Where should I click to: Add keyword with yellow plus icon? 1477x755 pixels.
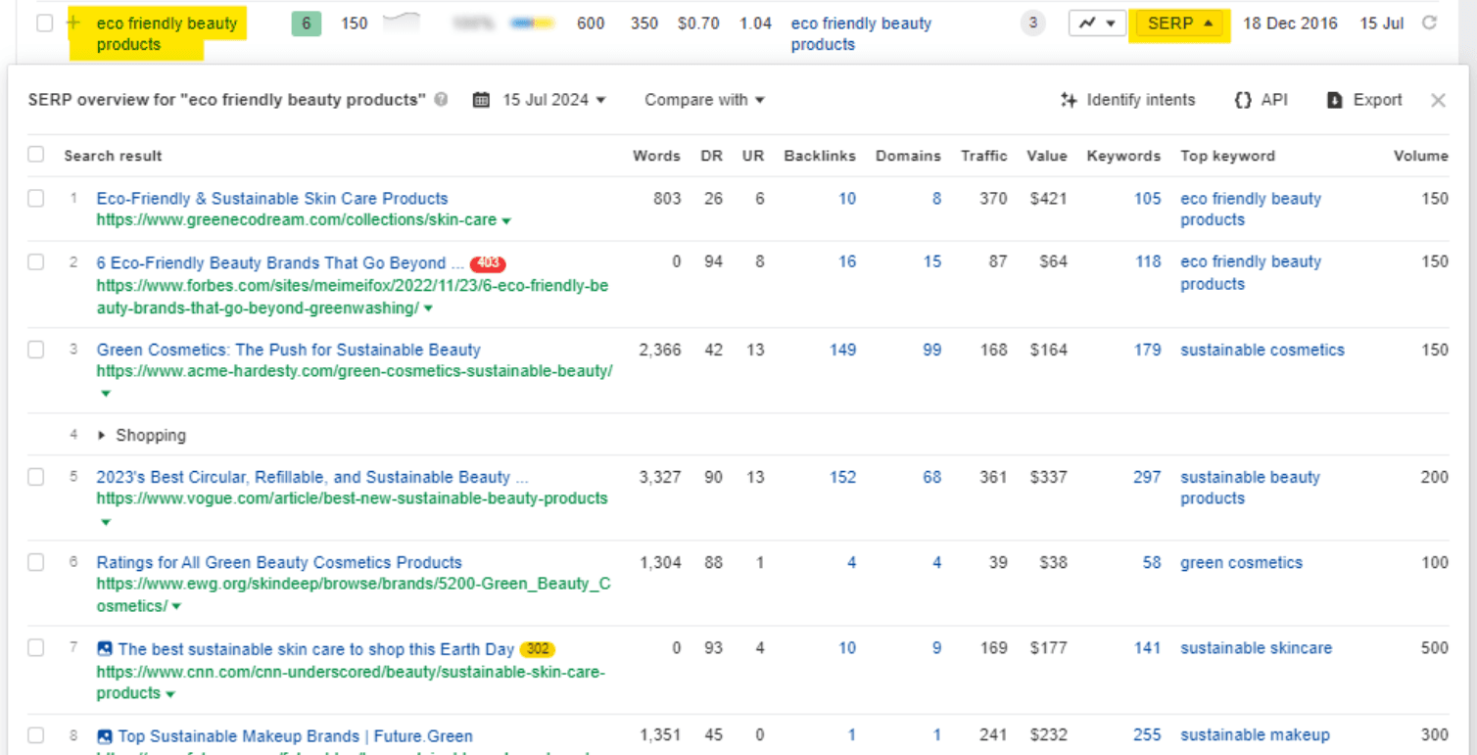click(73, 23)
